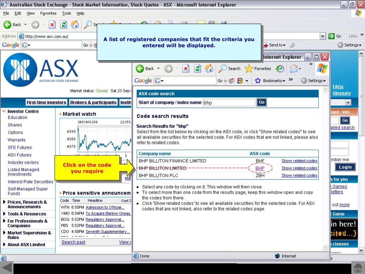Viewport: 365px width, 274px height.
Task: Open Favorites star in the popup toolbar
Action: pyautogui.click(x=248, y=68)
